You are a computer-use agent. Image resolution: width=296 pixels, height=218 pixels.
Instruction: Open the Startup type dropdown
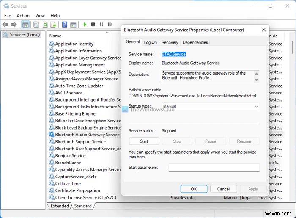[x=211, y=106]
